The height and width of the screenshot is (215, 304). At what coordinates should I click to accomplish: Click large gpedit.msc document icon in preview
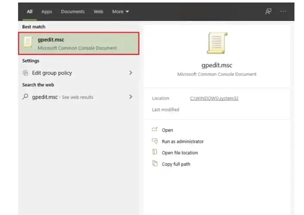(217, 43)
